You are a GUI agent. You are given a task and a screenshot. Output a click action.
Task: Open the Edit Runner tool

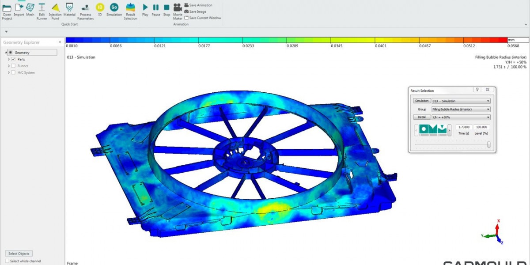point(42,8)
